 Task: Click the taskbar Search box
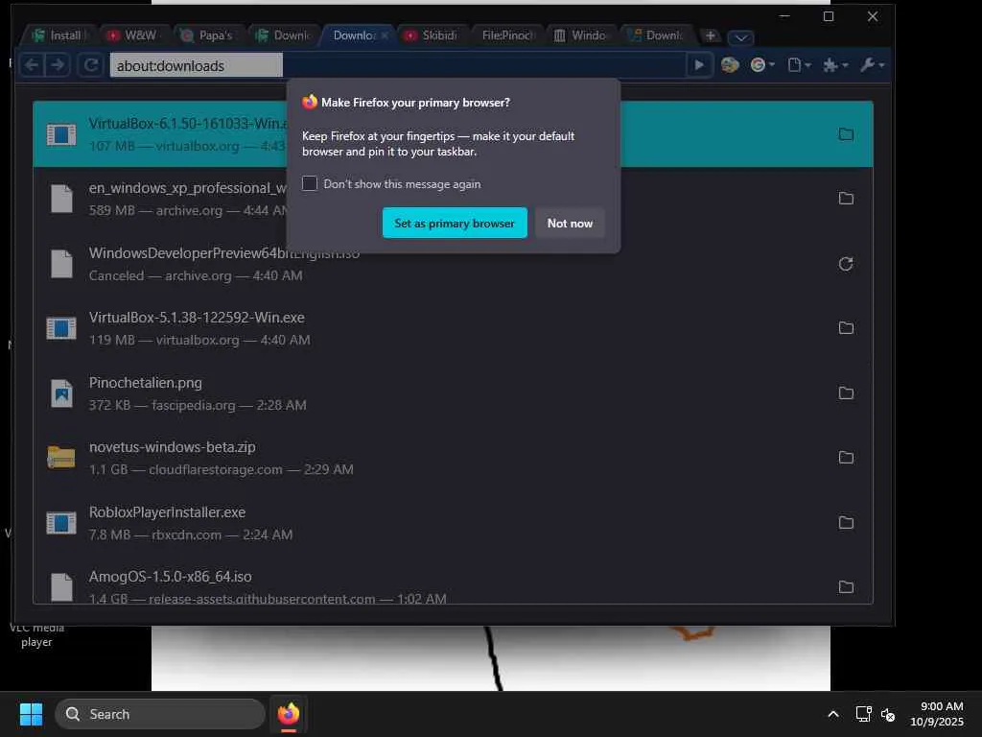point(160,714)
